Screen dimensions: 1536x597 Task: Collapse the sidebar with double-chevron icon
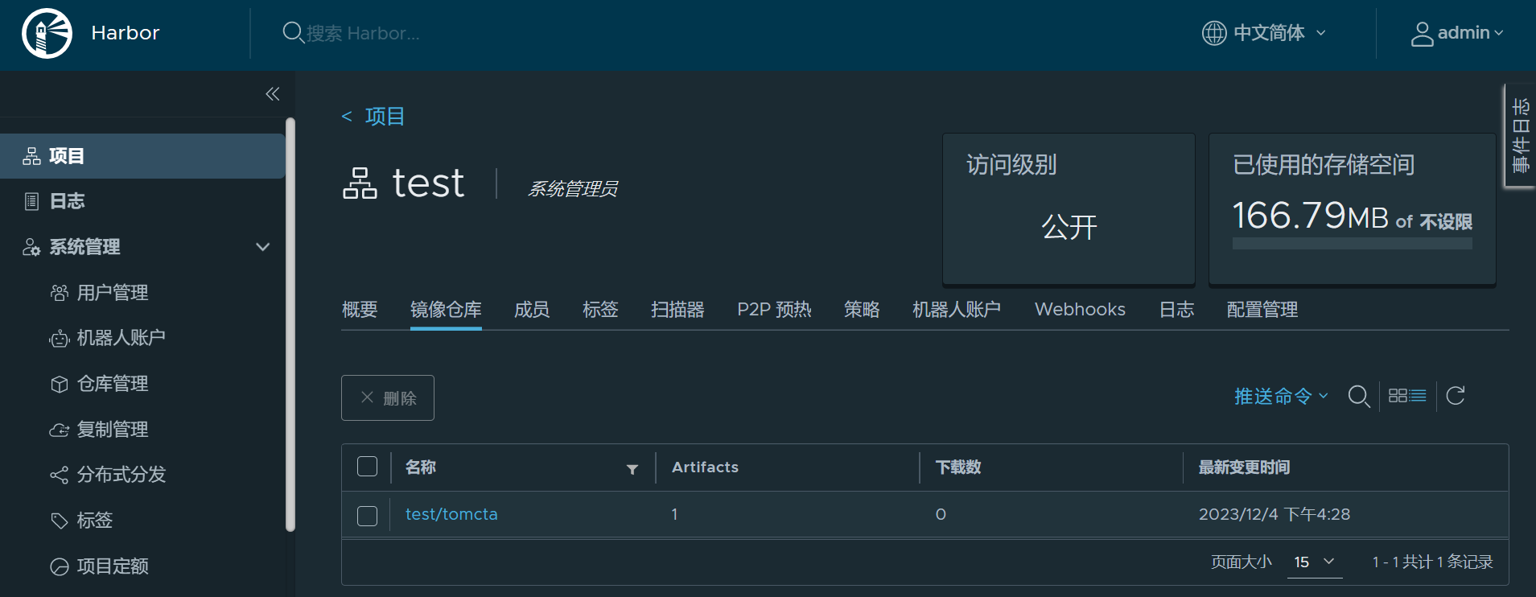pos(273,94)
